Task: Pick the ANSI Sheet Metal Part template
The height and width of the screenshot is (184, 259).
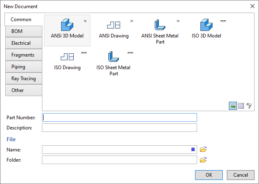Action: point(160,31)
